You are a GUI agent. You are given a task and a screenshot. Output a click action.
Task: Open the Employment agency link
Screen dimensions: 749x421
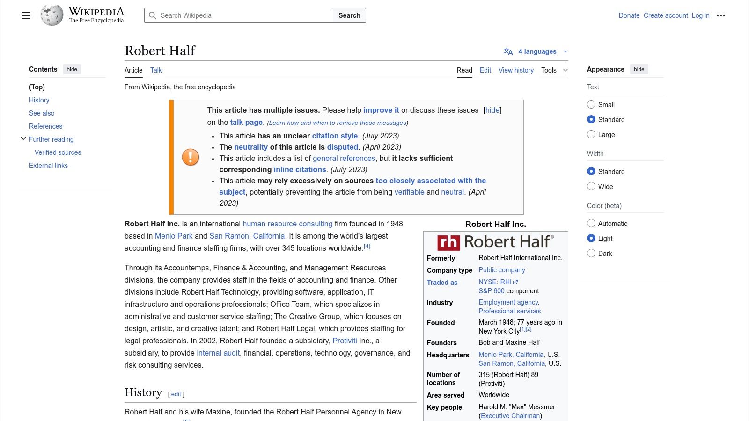click(508, 303)
